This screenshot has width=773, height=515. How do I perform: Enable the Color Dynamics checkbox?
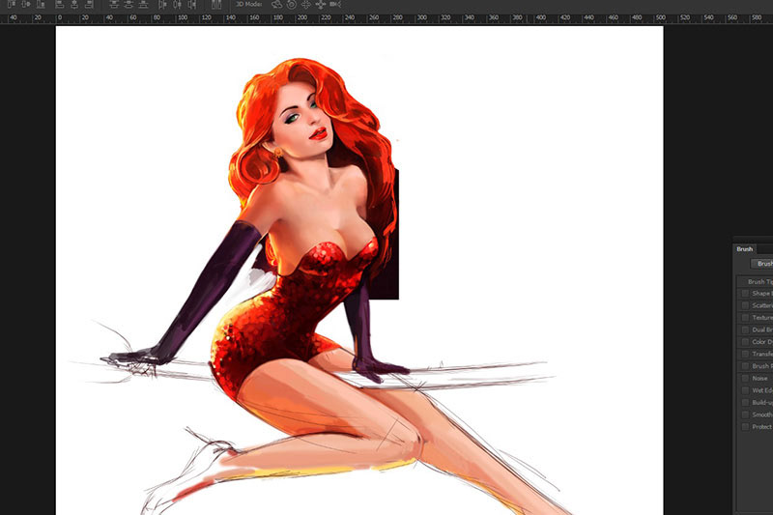point(745,341)
